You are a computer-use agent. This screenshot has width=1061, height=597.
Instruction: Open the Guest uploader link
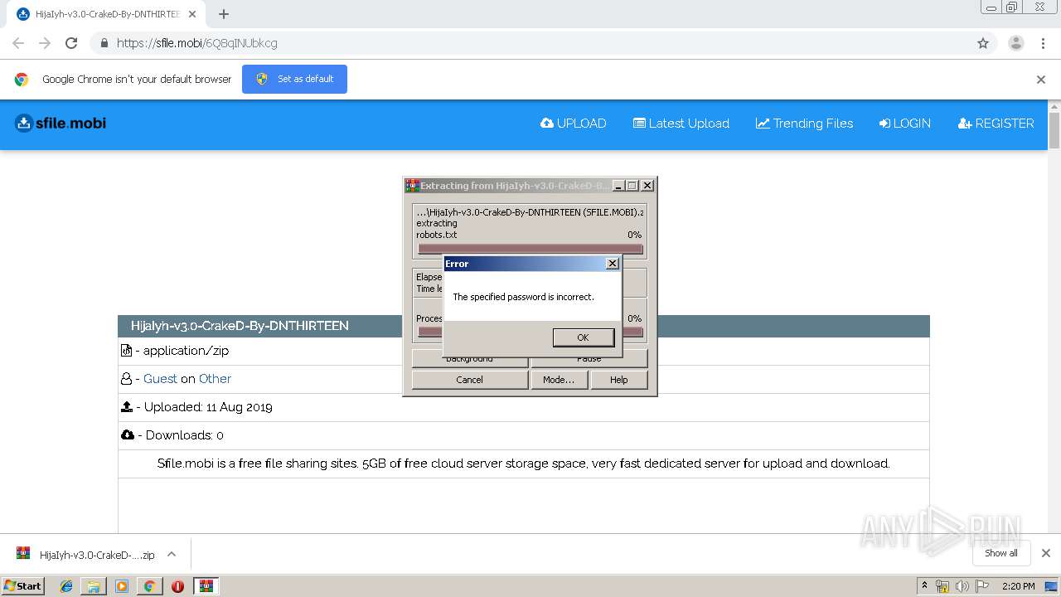coord(160,379)
